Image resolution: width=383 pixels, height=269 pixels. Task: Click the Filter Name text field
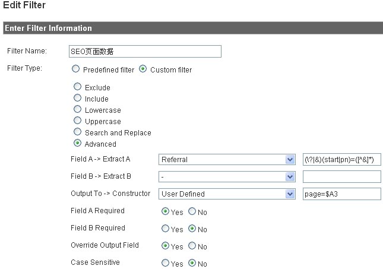pyautogui.click(x=145, y=51)
